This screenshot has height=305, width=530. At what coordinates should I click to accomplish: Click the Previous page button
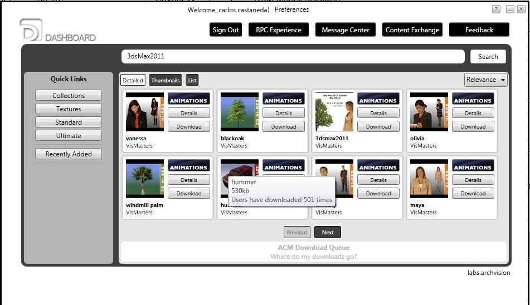[x=297, y=232]
